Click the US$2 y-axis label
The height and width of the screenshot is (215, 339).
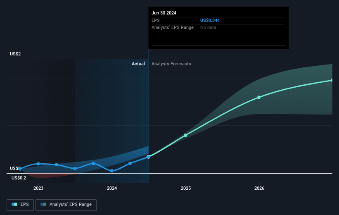coord(15,54)
